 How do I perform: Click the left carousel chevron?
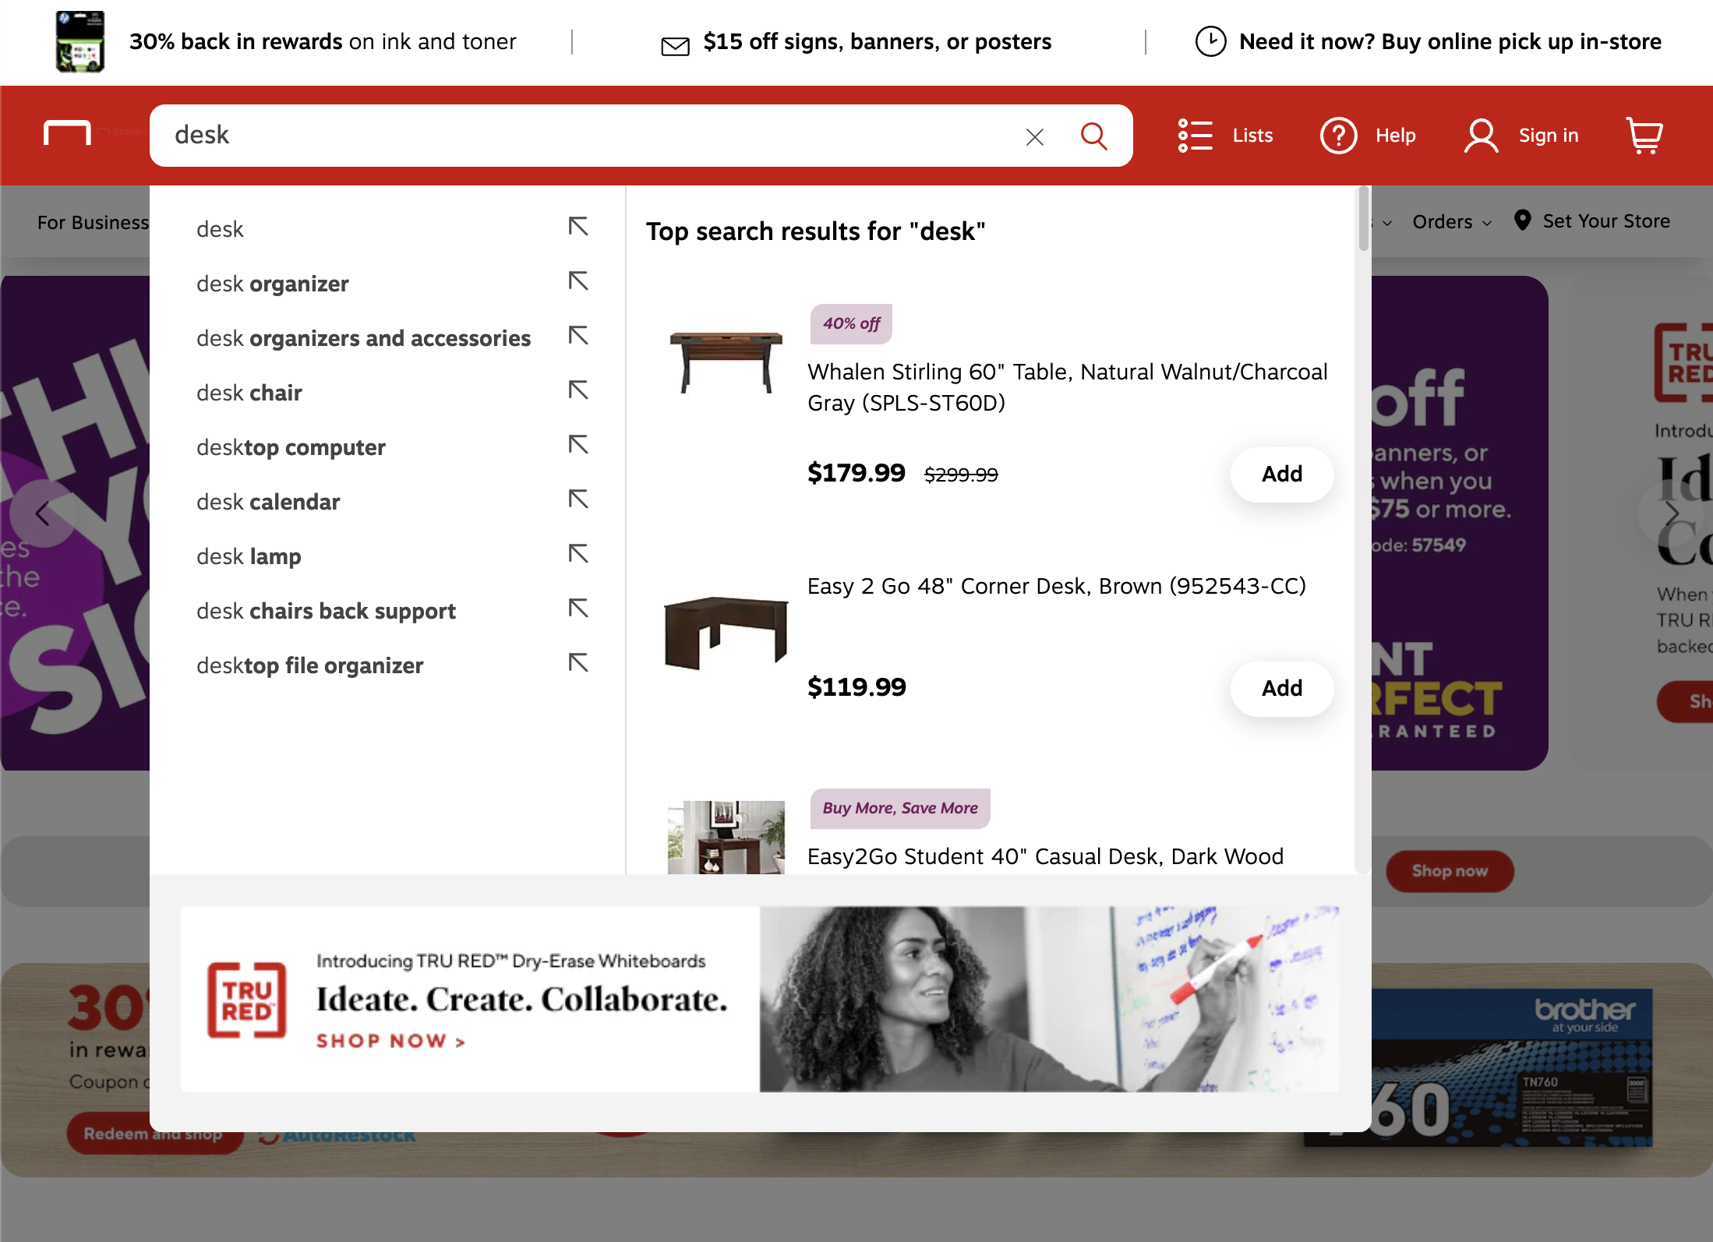coord(42,513)
